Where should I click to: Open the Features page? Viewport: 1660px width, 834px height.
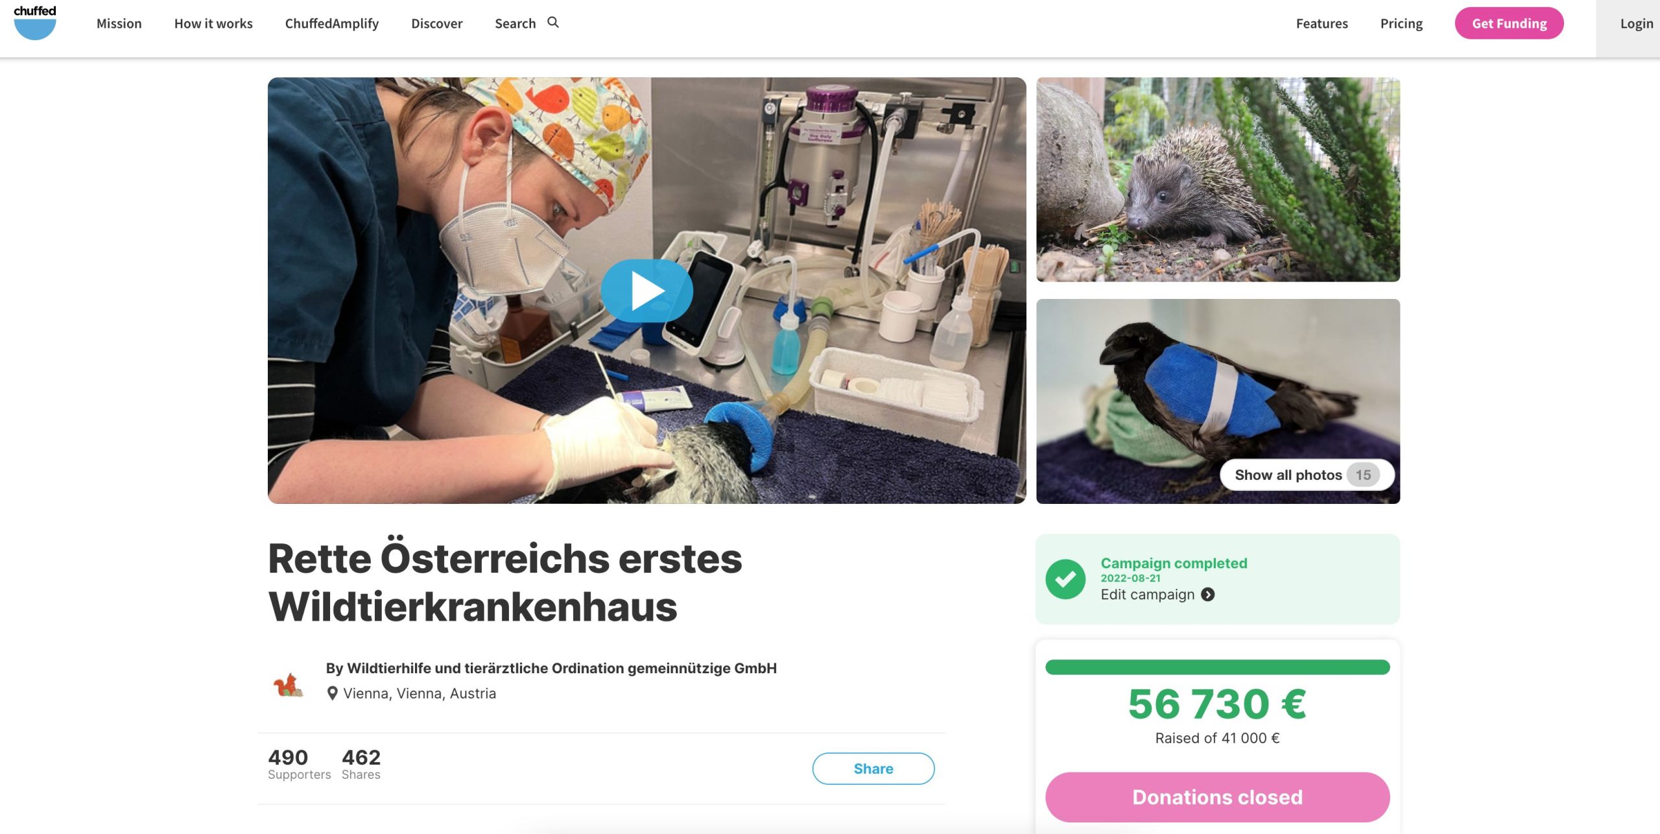pyautogui.click(x=1322, y=23)
